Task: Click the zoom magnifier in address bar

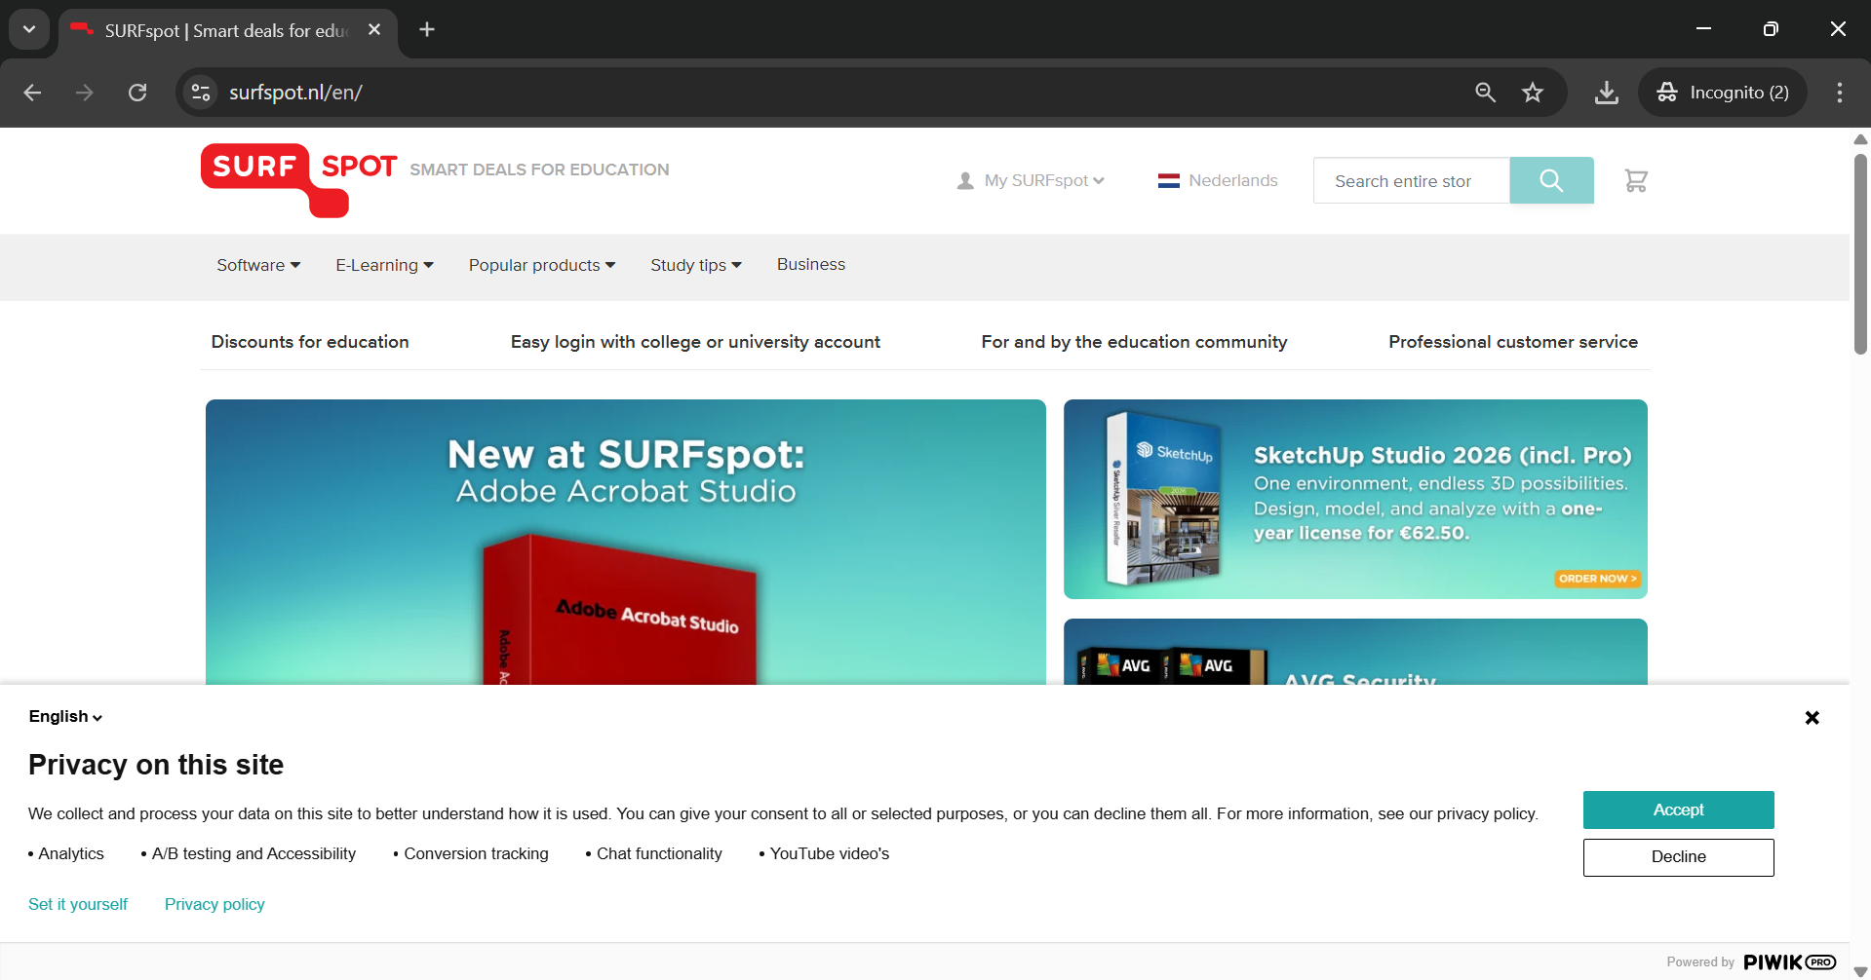Action: click(1484, 93)
